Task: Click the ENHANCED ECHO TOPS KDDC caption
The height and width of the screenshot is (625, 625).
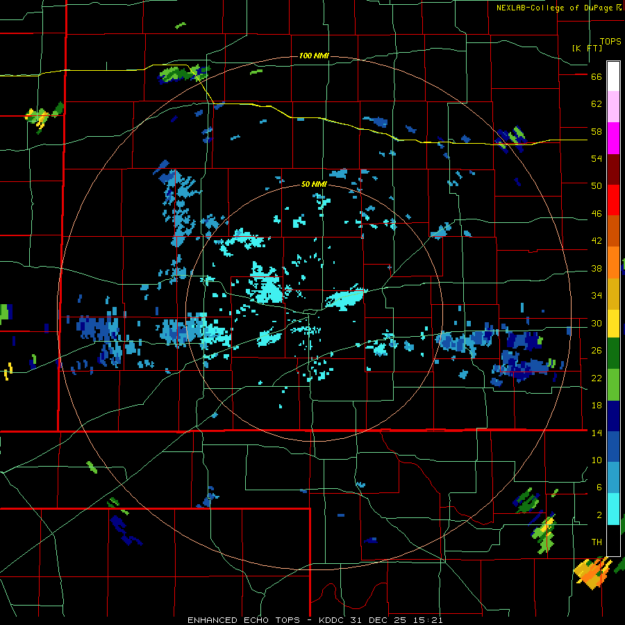Action: pyautogui.click(x=315, y=620)
